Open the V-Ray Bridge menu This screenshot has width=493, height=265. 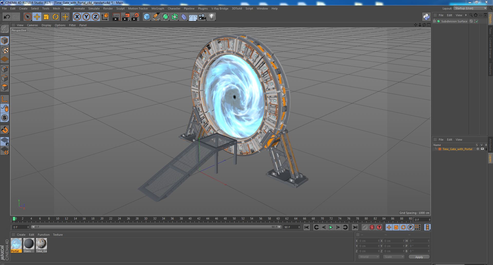click(x=220, y=8)
